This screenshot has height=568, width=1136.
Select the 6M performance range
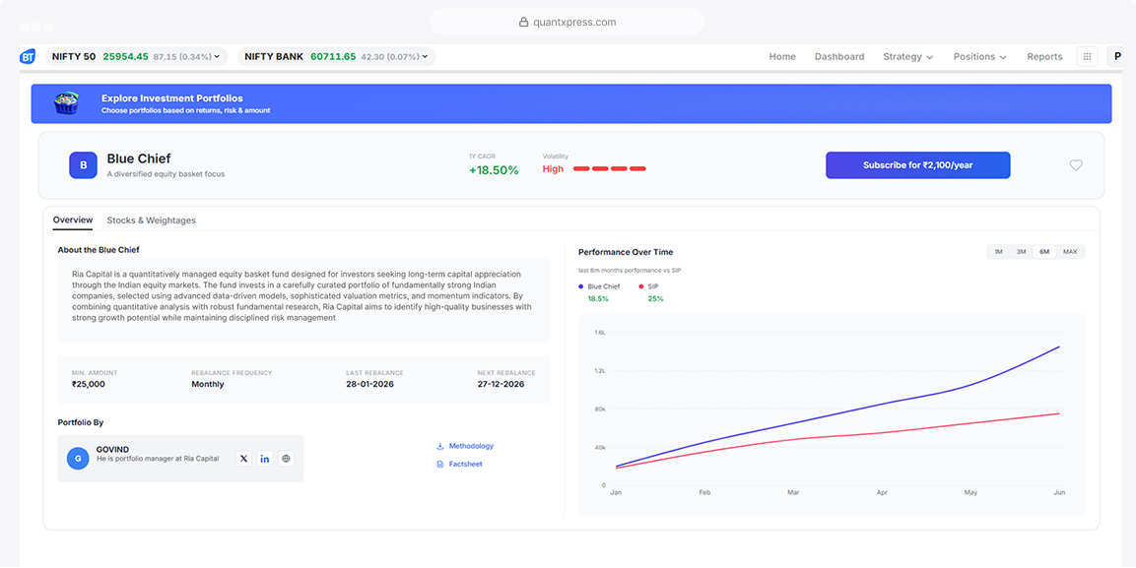coord(1044,252)
